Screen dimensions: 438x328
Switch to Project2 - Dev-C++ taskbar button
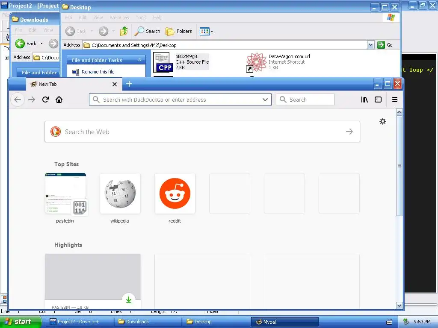80,322
